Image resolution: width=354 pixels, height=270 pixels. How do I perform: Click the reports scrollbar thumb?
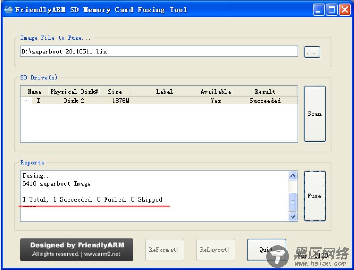pyautogui.click(x=293, y=202)
